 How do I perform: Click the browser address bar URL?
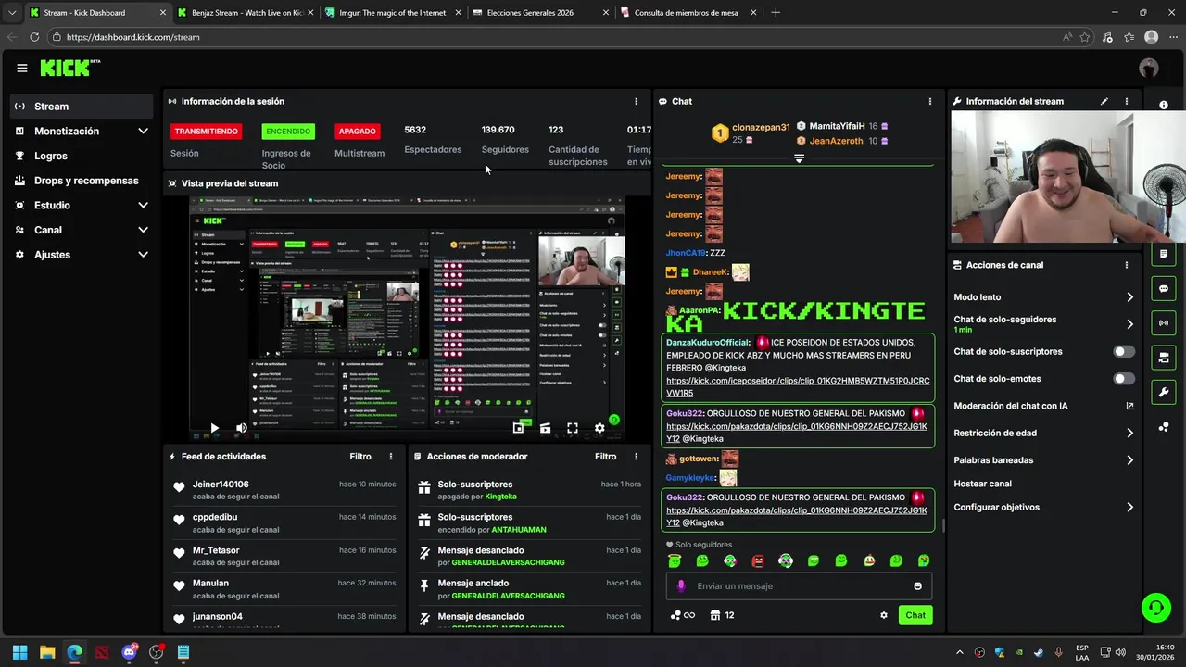click(x=132, y=37)
